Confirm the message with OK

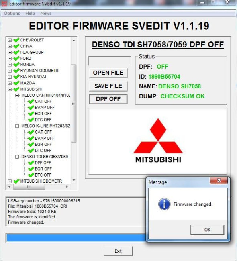pyautogui.click(x=207, y=230)
